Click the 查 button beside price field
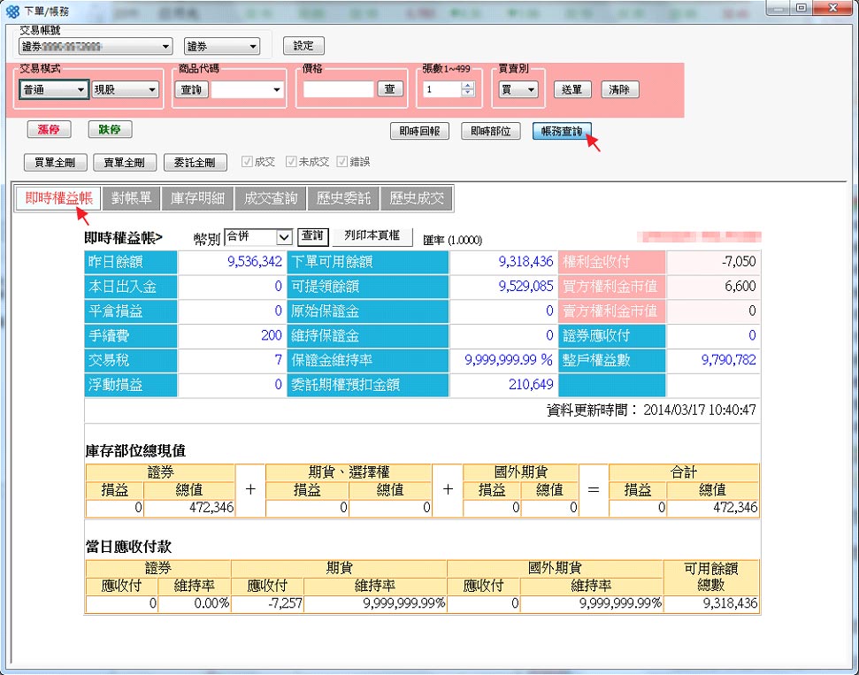 [x=390, y=88]
